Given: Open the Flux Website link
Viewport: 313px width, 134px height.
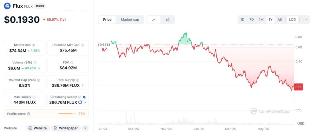Looking at the screenshot, I should point(38,128).
